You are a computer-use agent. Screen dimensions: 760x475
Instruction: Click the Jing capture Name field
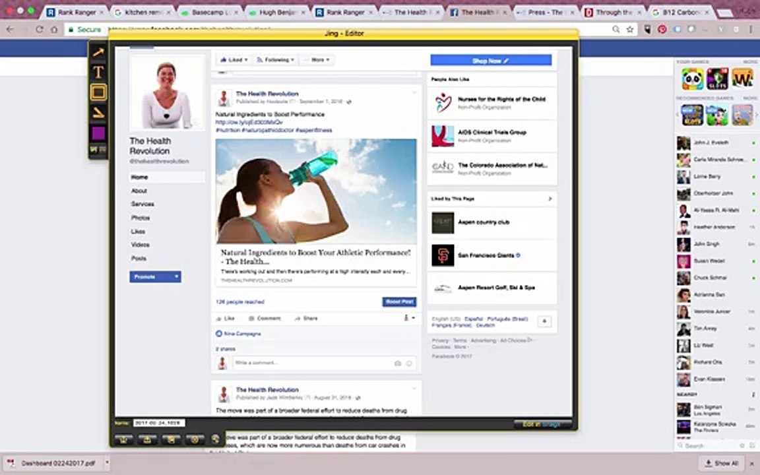[x=158, y=423]
